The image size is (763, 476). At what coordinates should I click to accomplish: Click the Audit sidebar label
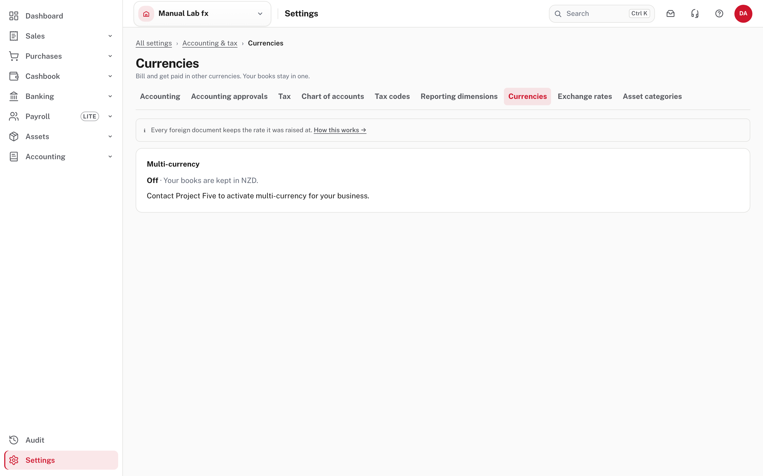click(35, 440)
